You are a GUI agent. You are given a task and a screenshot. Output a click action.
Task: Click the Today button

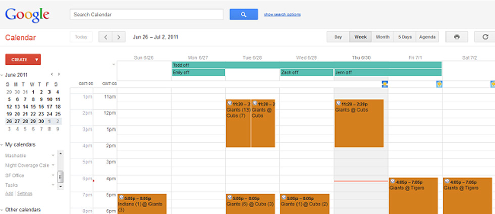pyautogui.click(x=81, y=37)
